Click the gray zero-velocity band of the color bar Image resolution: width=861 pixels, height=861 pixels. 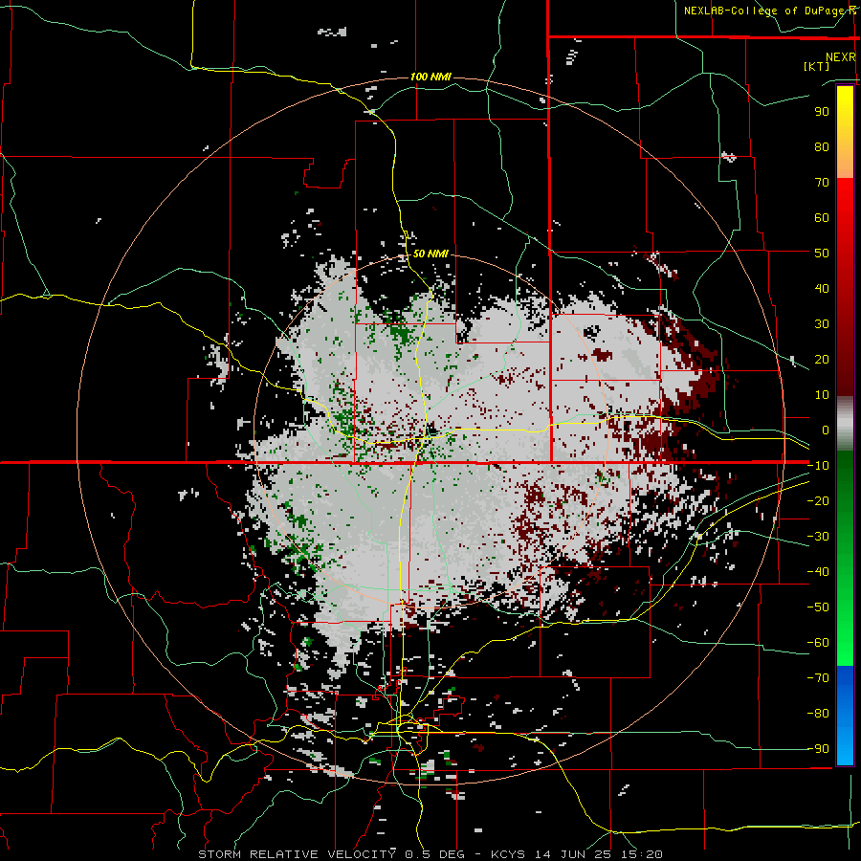(845, 424)
